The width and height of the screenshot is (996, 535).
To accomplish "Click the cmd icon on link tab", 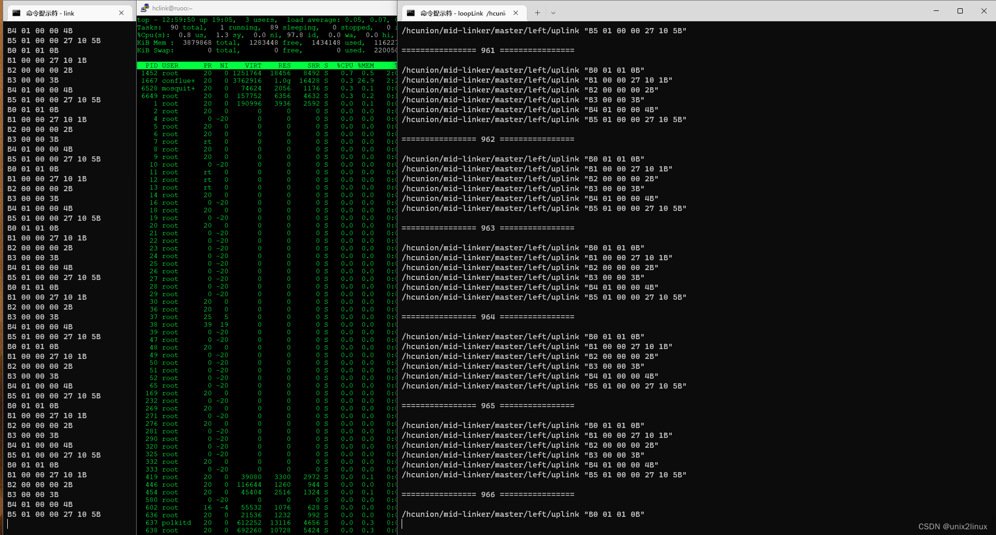I will [17, 13].
